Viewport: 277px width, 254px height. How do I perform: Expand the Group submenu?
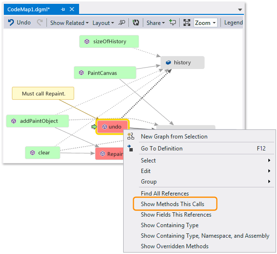point(199,182)
